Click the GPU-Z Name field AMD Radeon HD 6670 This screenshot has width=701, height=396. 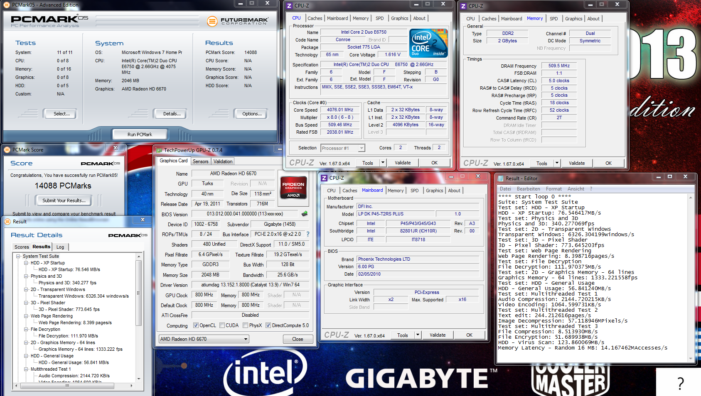(233, 174)
